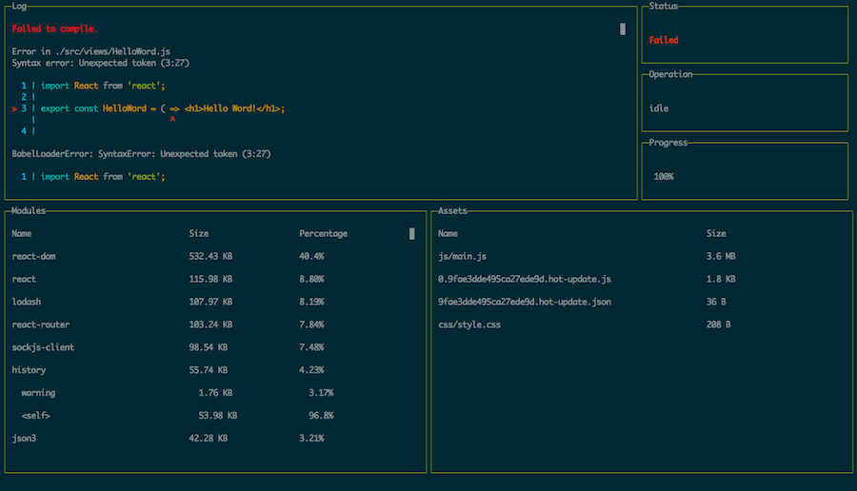Click 'BabelLoaderError: SyntaxError' line
Screen dimensions: 857x491
coord(141,154)
